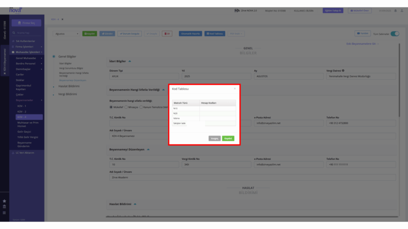Click the Hesap Kodları column header
The width and height of the screenshot is (408, 229).
point(218,103)
